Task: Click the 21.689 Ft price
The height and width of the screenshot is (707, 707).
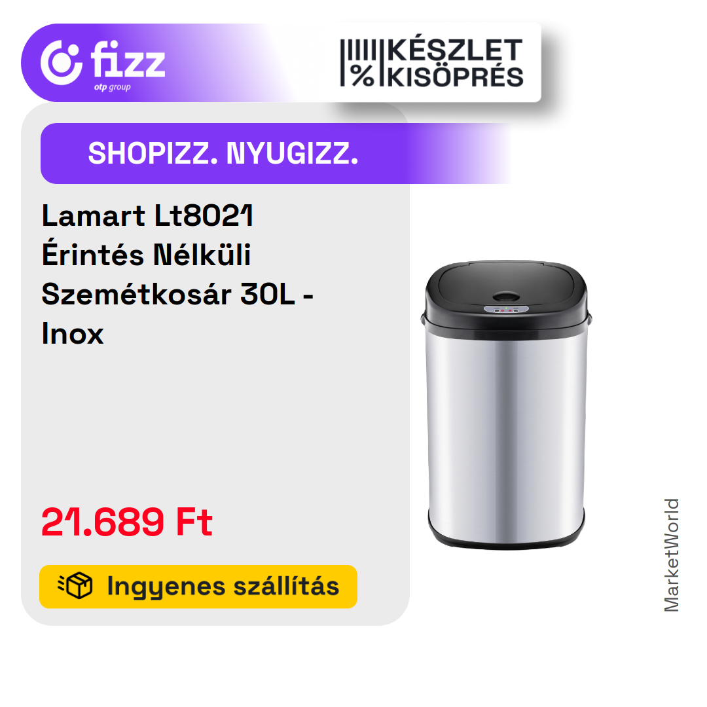Action: click(x=127, y=522)
